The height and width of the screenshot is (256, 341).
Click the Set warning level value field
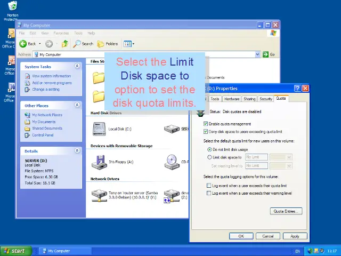256,166
